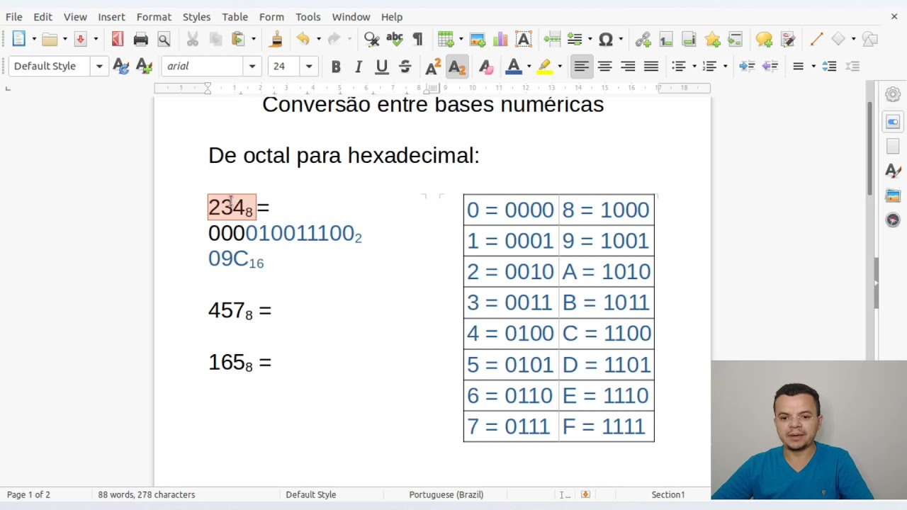Click the word count in the status bar
Image resolution: width=907 pixels, height=510 pixels.
click(x=146, y=494)
